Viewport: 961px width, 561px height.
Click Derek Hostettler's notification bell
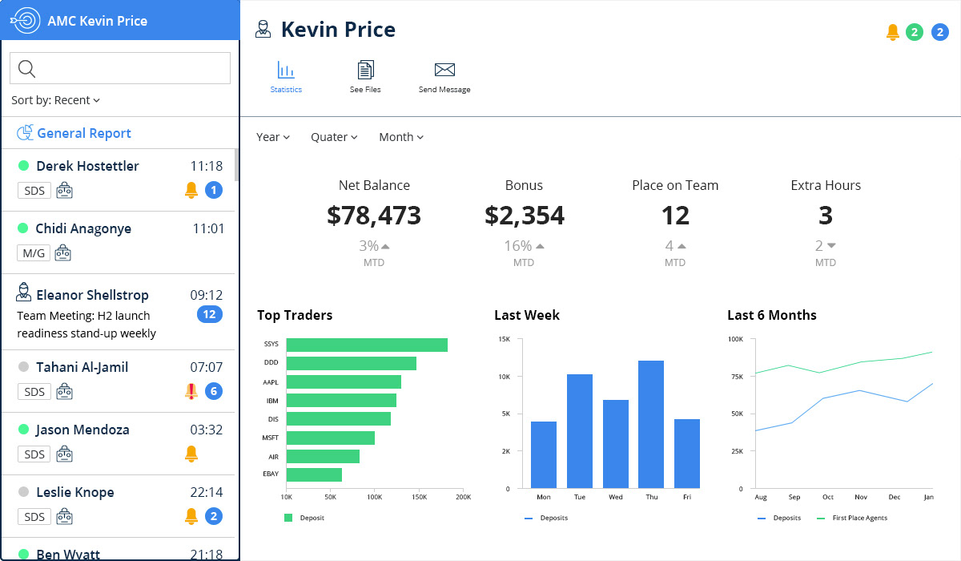point(191,190)
